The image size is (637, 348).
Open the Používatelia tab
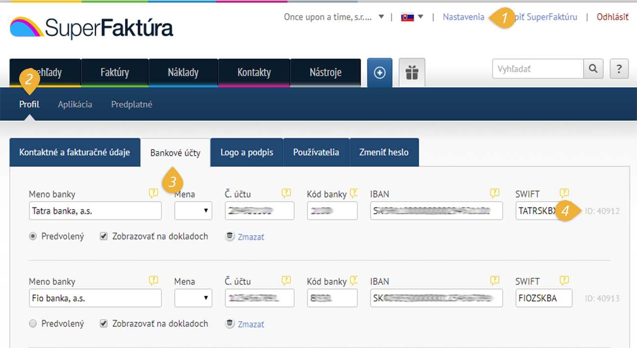click(316, 152)
